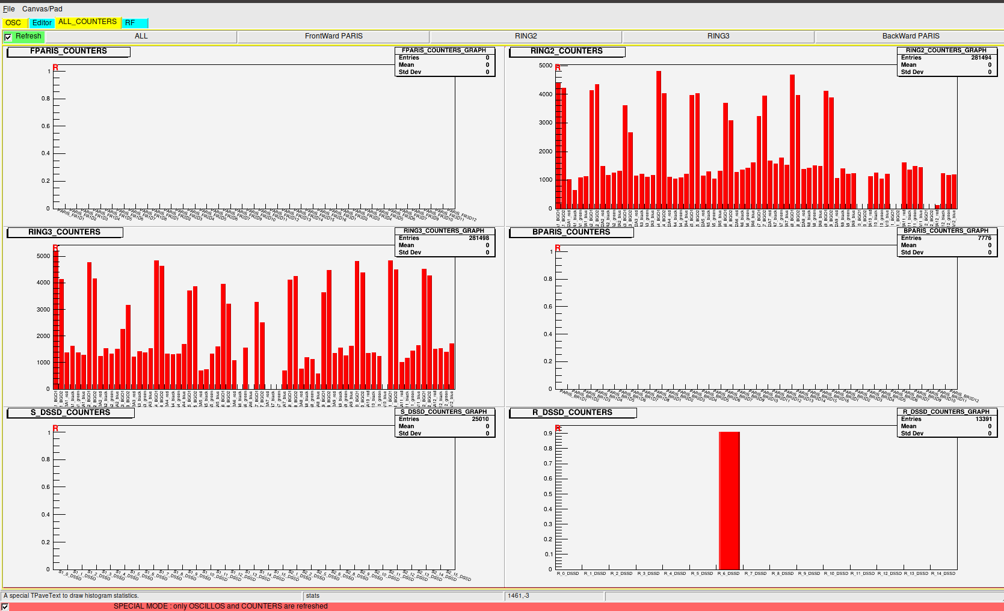Image resolution: width=1004 pixels, height=611 pixels.
Task: Toggle the SPECIAL MODE checkbox in the bottom bar
Action: 5,607
